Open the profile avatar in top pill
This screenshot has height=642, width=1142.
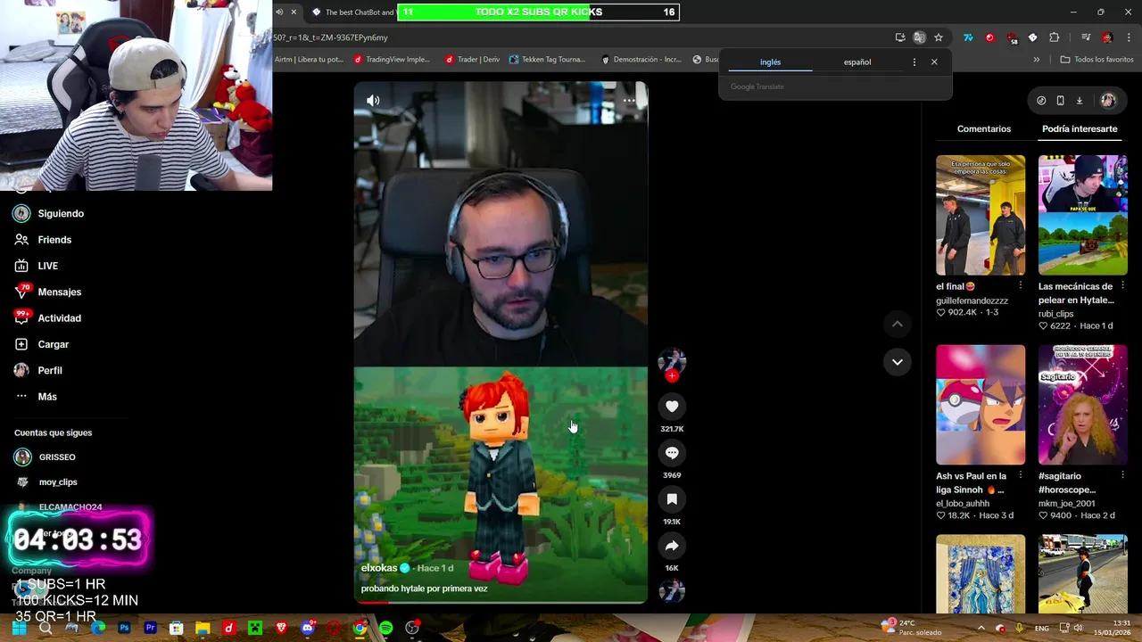[1108, 101]
